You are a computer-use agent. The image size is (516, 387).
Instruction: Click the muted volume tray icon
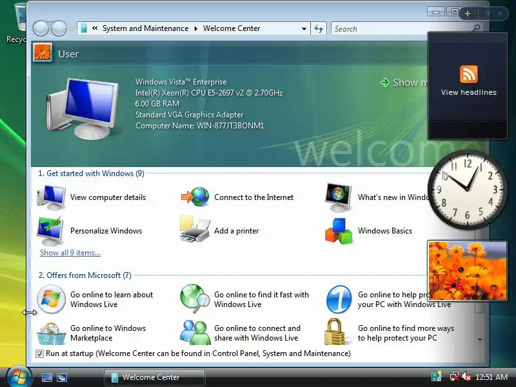466,377
